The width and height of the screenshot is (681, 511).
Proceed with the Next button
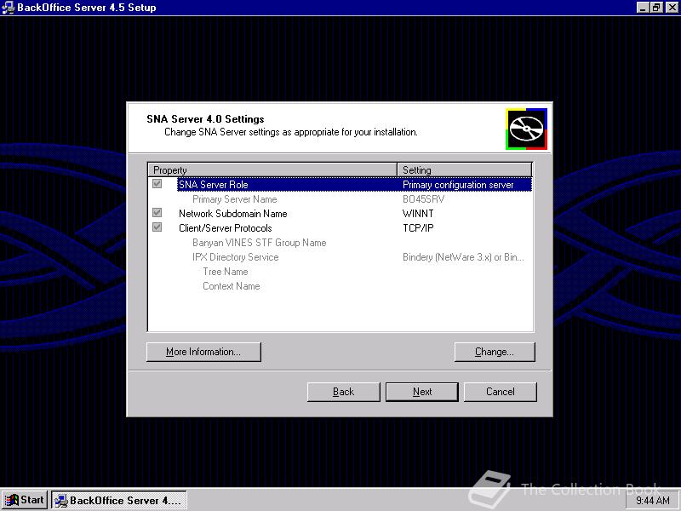pos(422,392)
